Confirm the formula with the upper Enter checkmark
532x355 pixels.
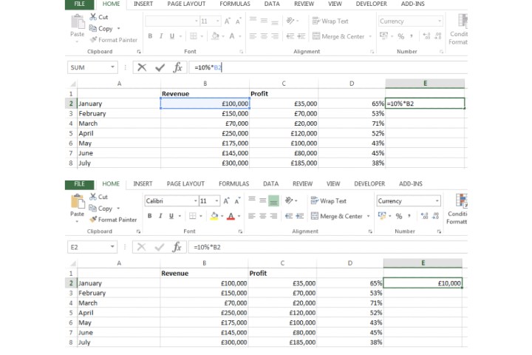pos(160,67)
